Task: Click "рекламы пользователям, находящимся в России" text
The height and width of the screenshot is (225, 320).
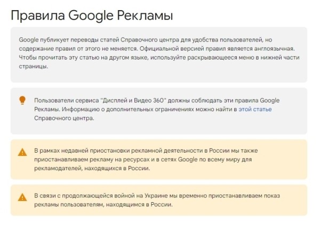Action: click(x=103, y=205)
